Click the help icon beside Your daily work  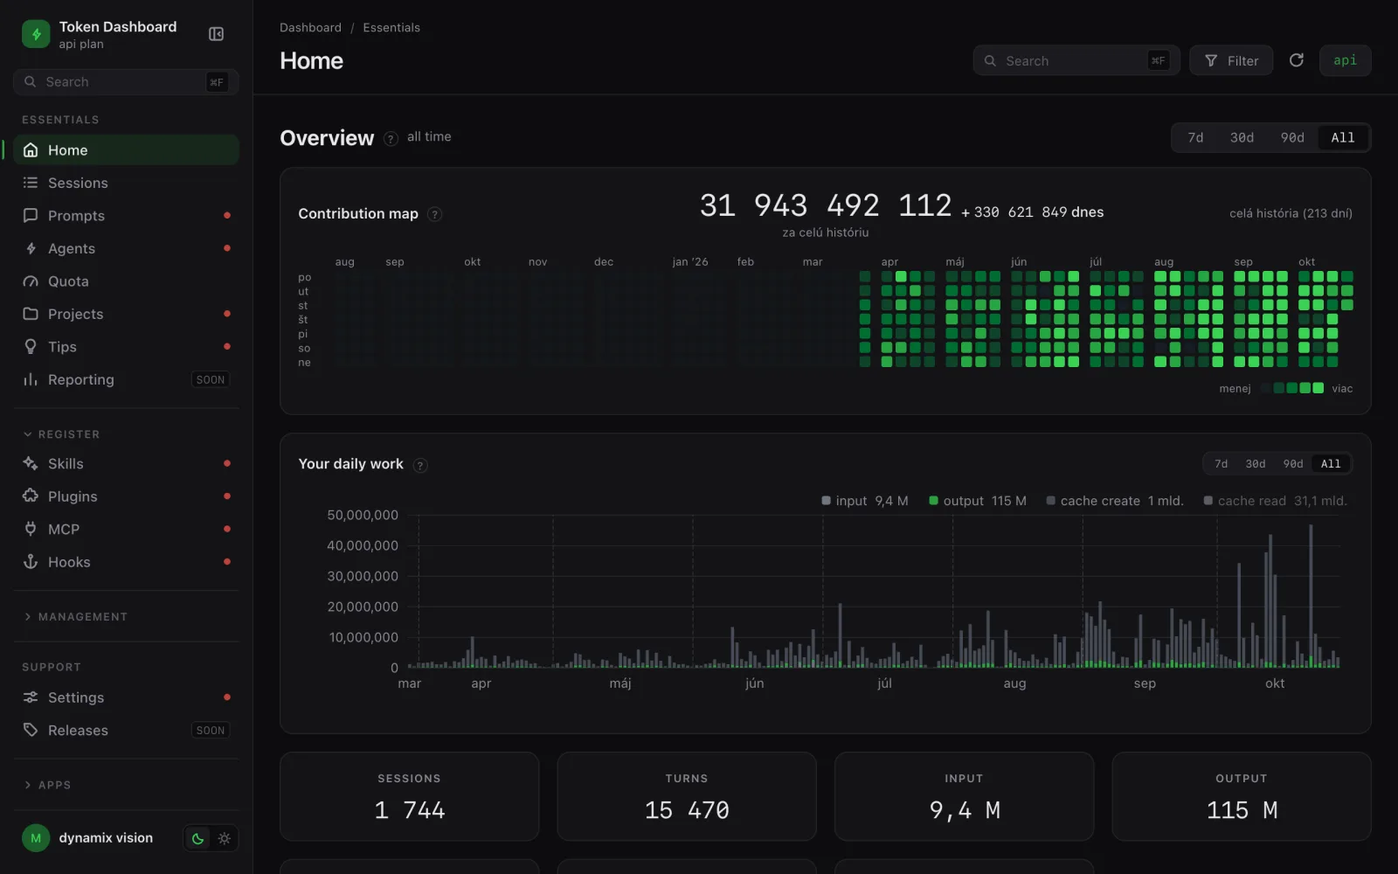click(420, 465)
